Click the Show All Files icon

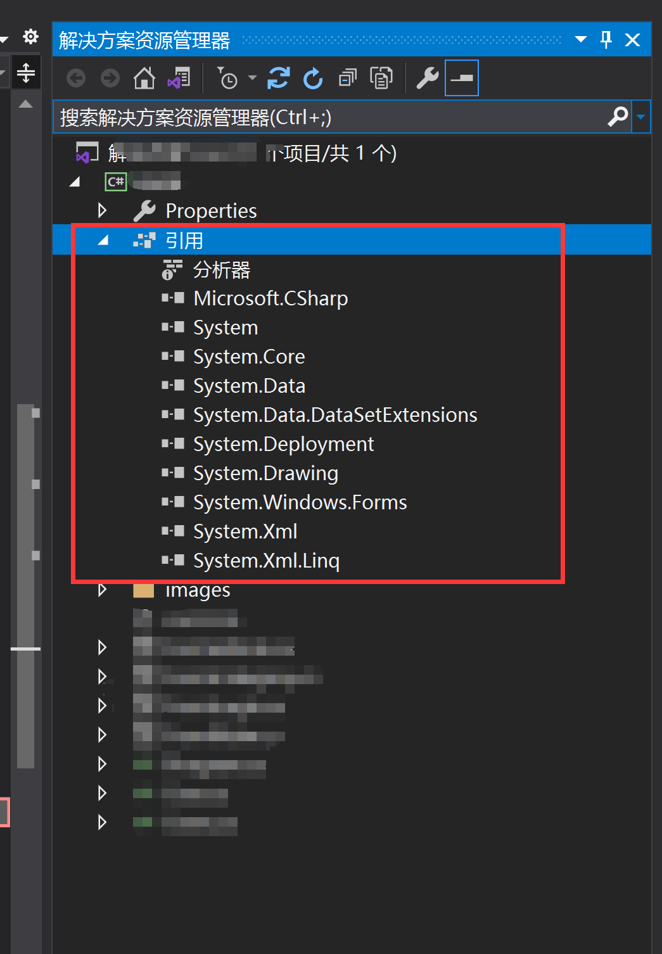point(381,79)
